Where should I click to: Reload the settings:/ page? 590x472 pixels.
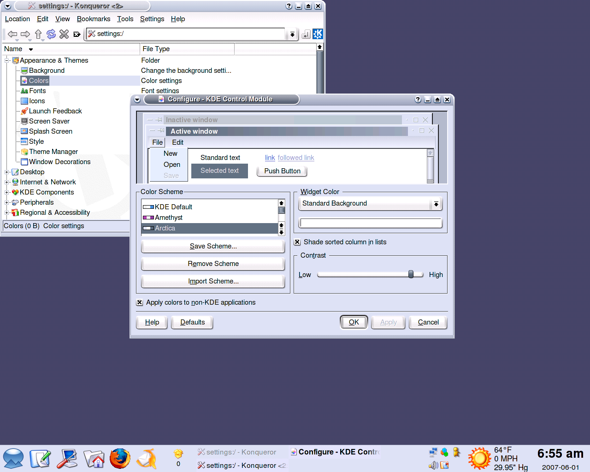51,34
